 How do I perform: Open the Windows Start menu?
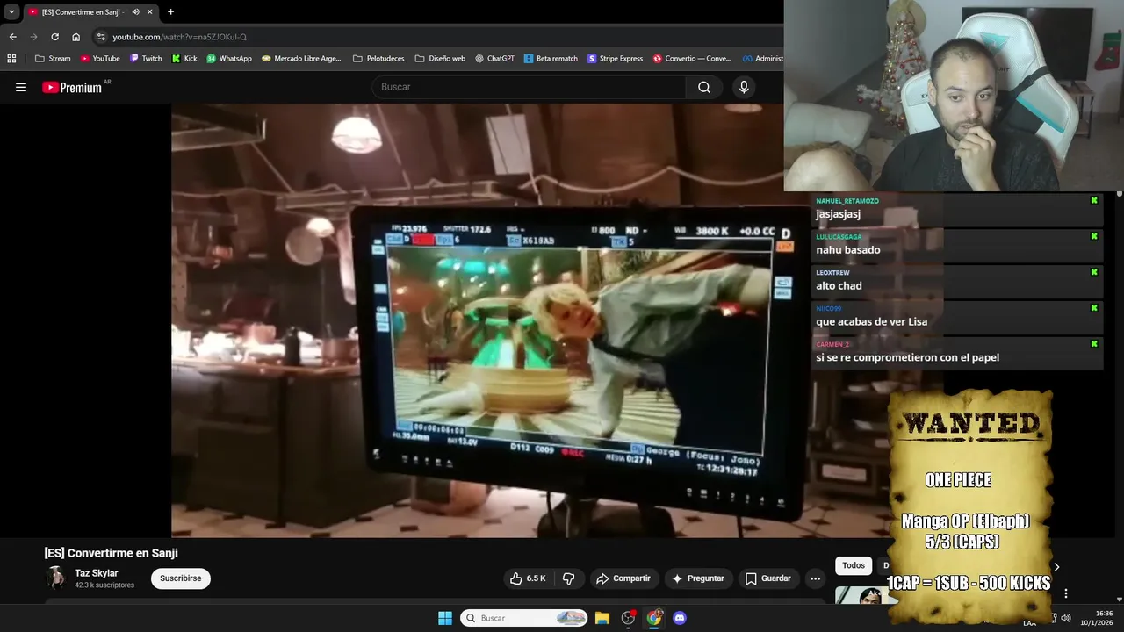click(x=445, y=618)
